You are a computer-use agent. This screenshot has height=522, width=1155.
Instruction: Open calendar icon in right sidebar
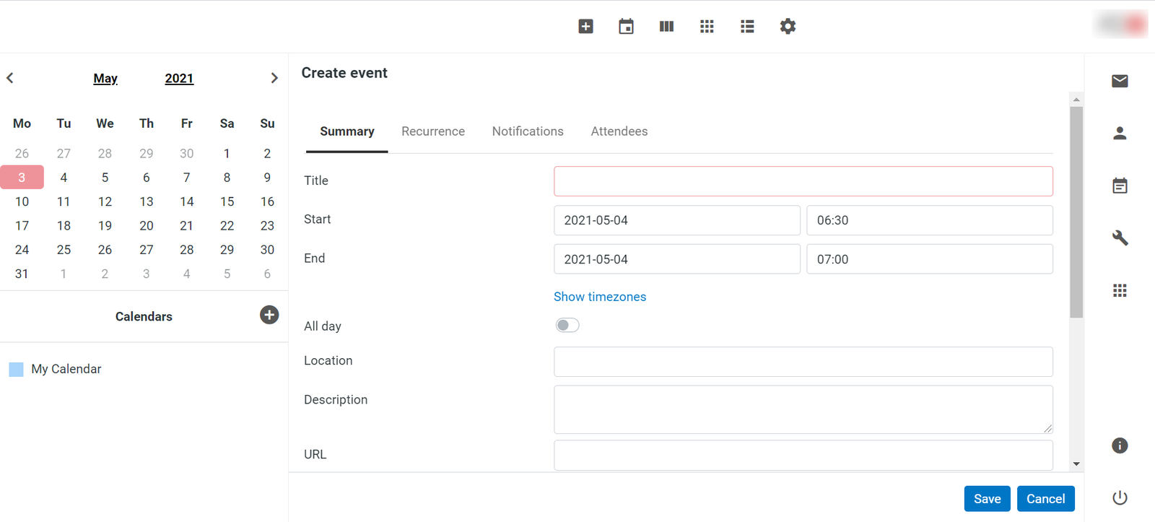(x=1120, y=186)
